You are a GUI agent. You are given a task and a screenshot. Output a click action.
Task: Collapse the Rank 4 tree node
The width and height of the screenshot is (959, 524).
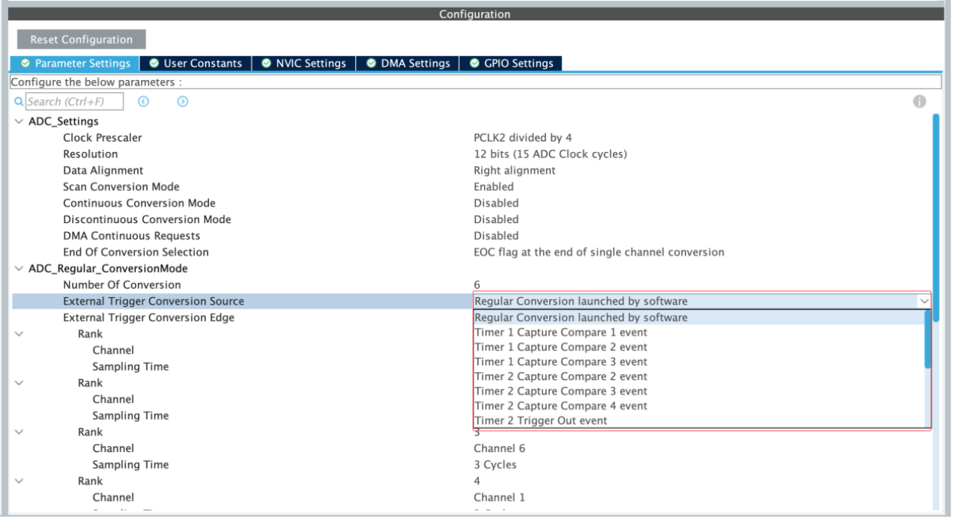click(x=18, y=481)
